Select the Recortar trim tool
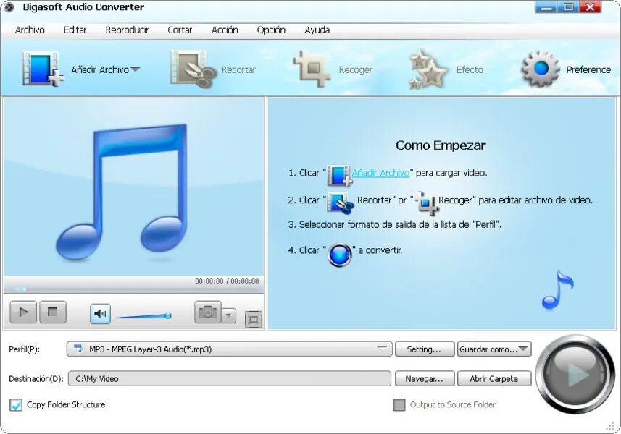This screenshot has width=621, height=434. point(214,69)
